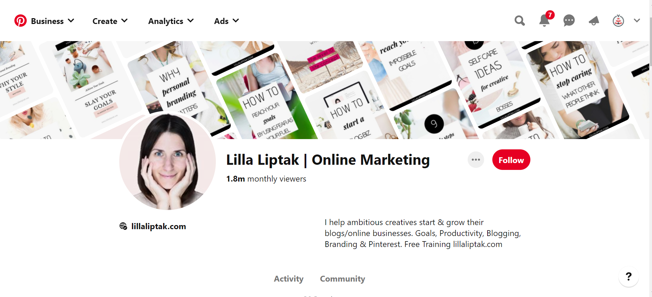Expand the account chevron arrow
This screenshot has width=652, height=297.
637,21
